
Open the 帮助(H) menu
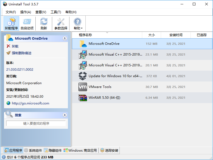71,12
